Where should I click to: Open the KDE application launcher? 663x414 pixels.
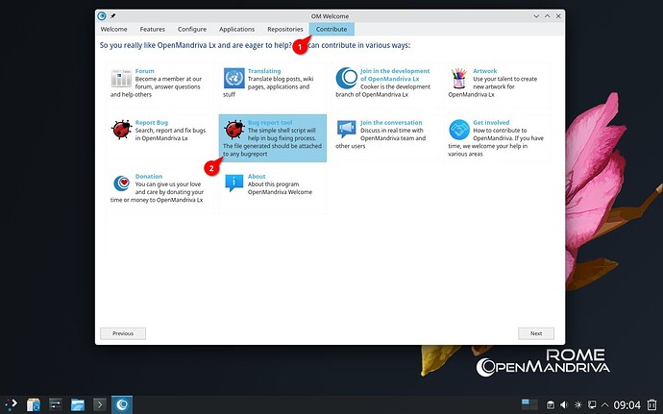(x=11, y=404)
